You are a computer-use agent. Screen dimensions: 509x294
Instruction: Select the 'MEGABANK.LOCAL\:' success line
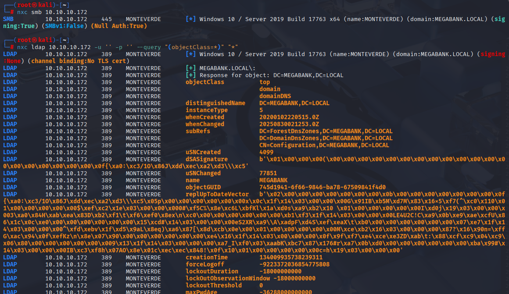(x=227, y=68)
